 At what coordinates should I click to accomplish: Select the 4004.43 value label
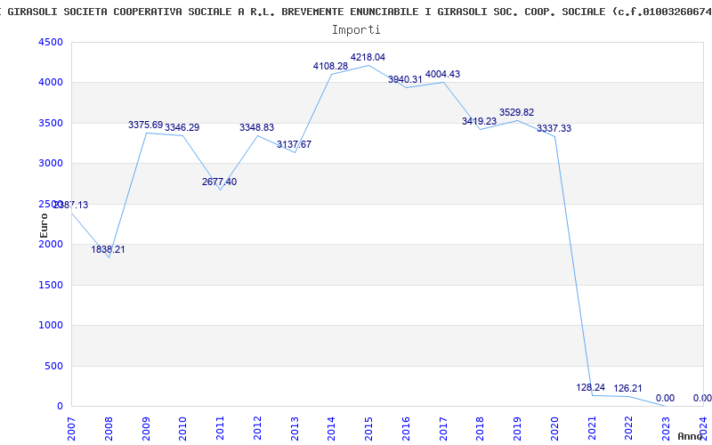[x=442, y=74]
